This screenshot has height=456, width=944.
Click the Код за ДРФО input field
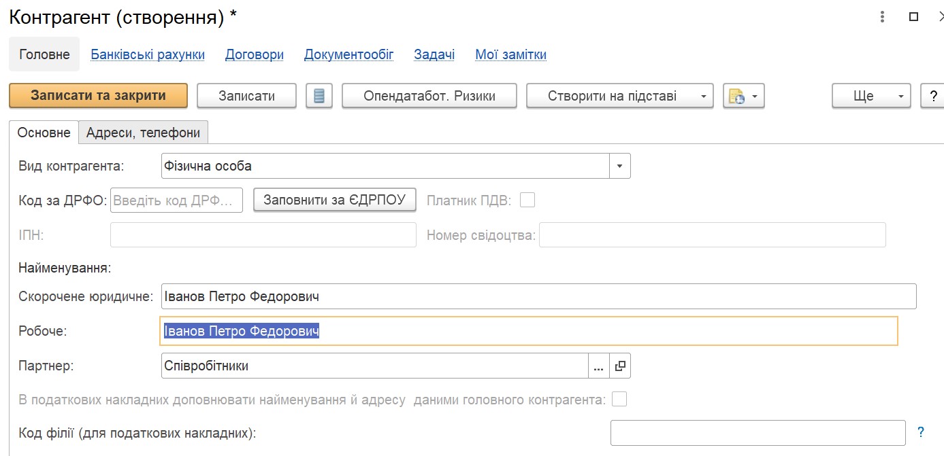pos(176,200)
